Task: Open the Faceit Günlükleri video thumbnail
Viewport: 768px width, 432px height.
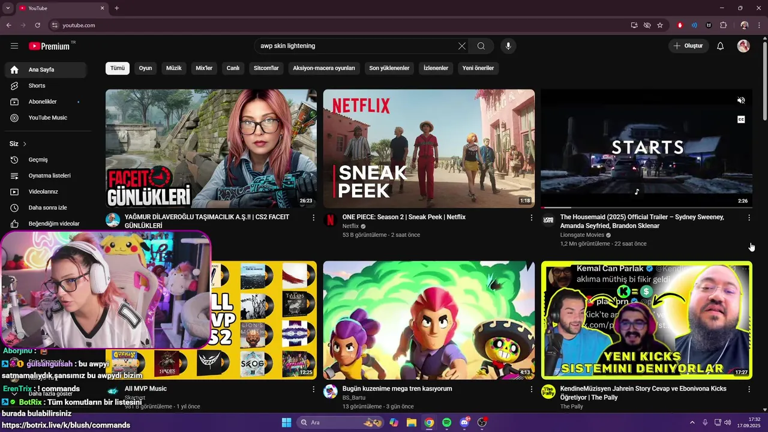Action: click(211, 148)
